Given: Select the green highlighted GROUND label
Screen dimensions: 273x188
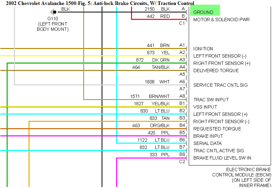Looking at the screenshot, I should (203, 12).
